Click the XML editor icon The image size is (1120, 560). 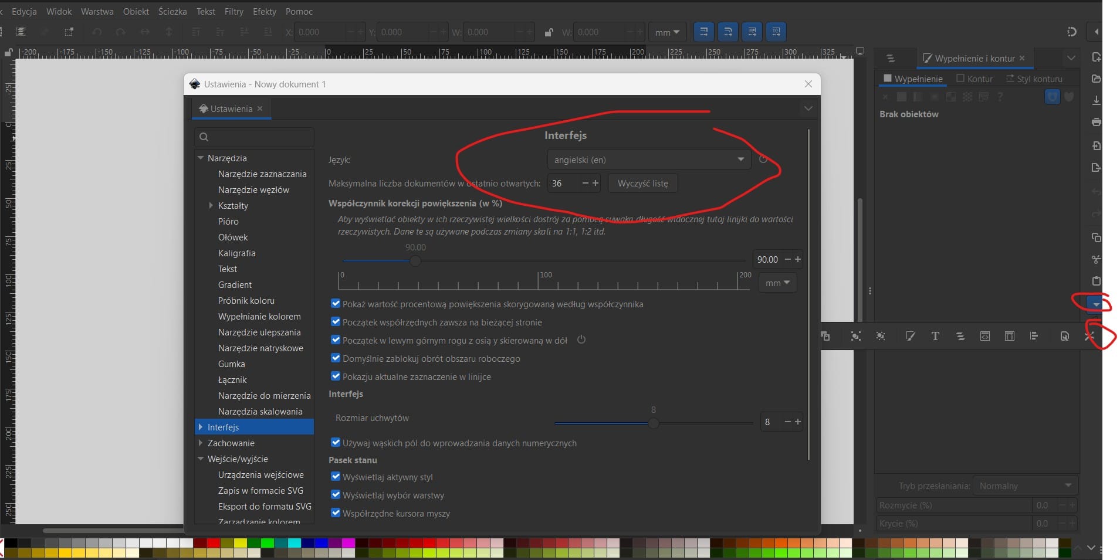pyautogui.click(x=985, y=336)
